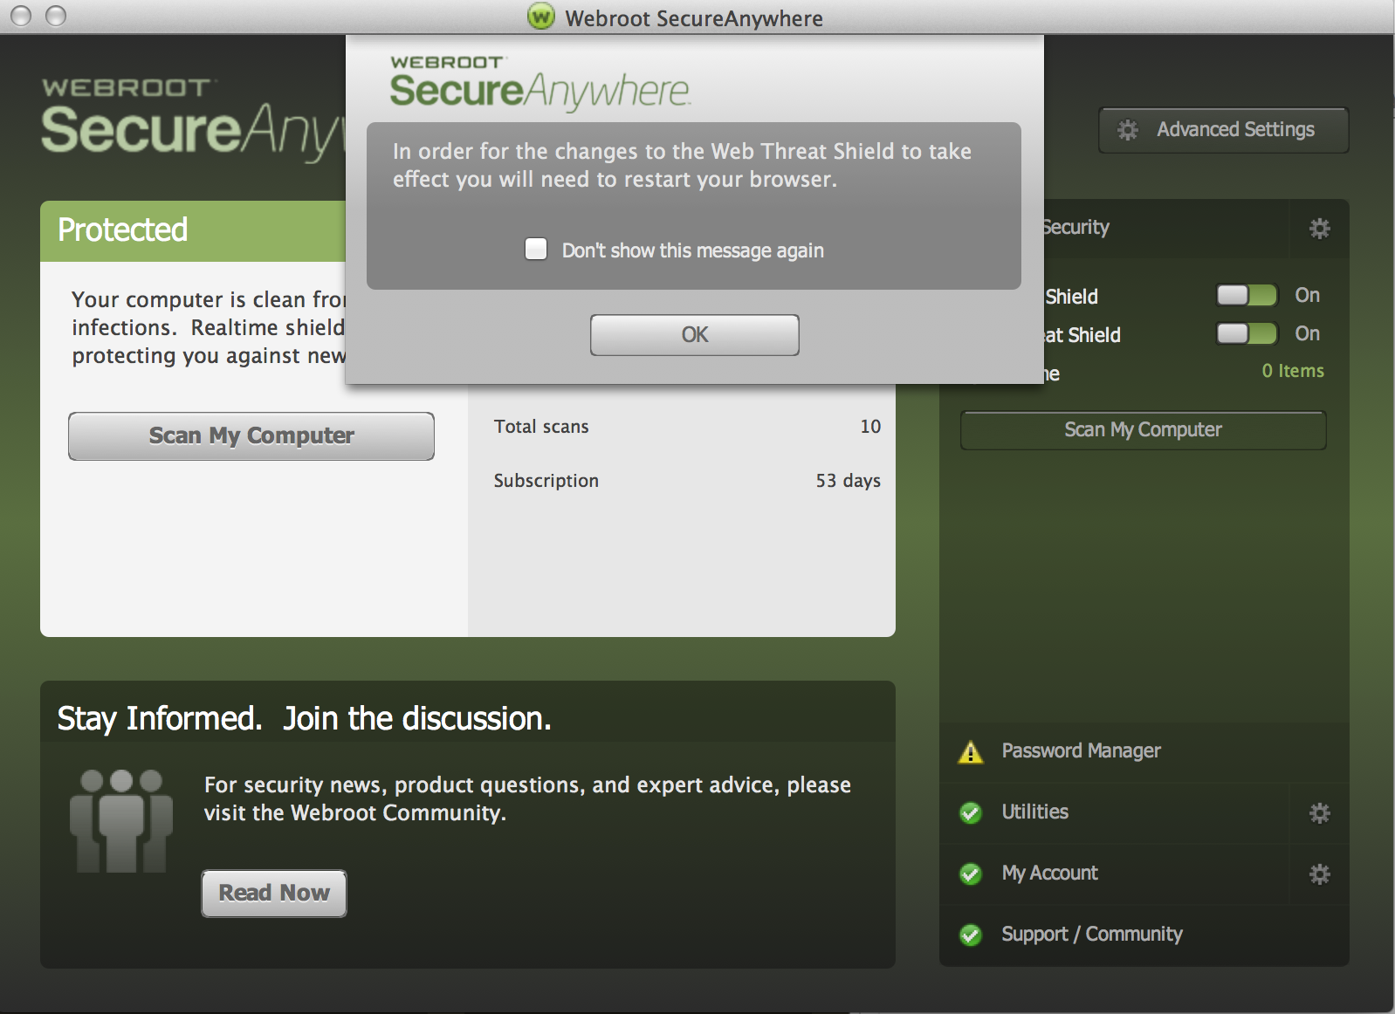Click the Stay Informed heading
Image resolution: width=1395 pixels, height=1014 pixels.
[304, 719]
